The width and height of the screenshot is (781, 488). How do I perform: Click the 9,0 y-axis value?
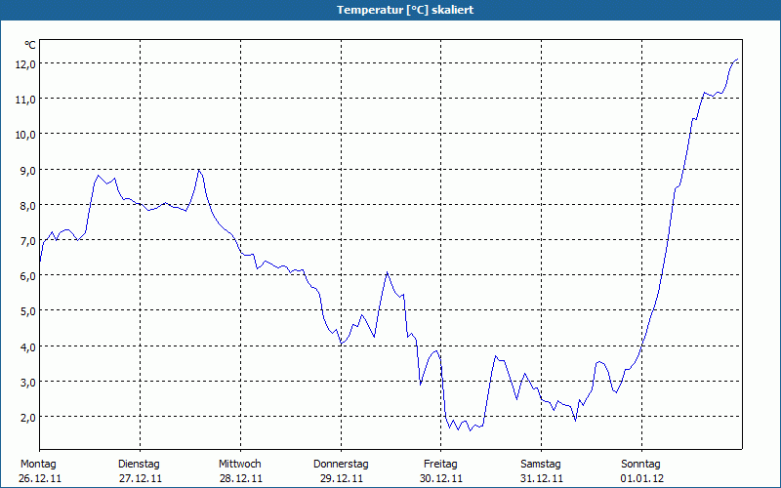[x=28, y=170]
